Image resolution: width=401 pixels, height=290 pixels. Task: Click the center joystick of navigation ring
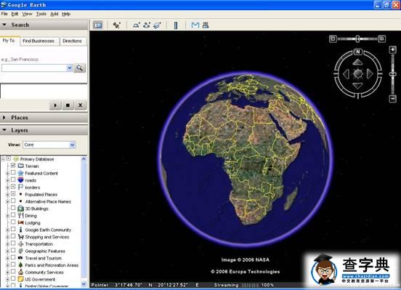coord(358,73)
